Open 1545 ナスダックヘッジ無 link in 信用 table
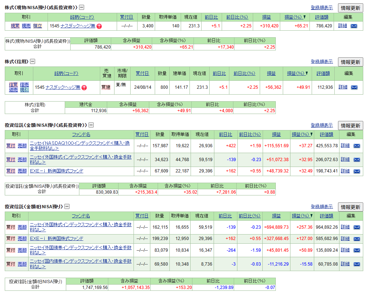 (x=63, y=87)
